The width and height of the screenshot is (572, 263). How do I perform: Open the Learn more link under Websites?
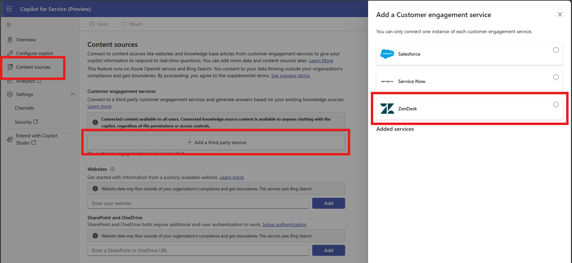[232, 177]
